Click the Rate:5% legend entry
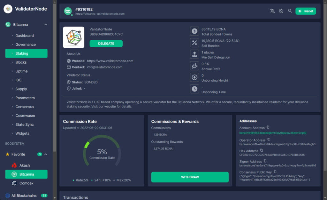Screen dimensions: 327x200 [80, 180]
